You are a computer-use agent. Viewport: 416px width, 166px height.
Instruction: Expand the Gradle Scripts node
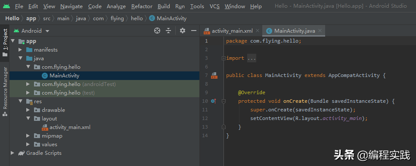(12, 153)
